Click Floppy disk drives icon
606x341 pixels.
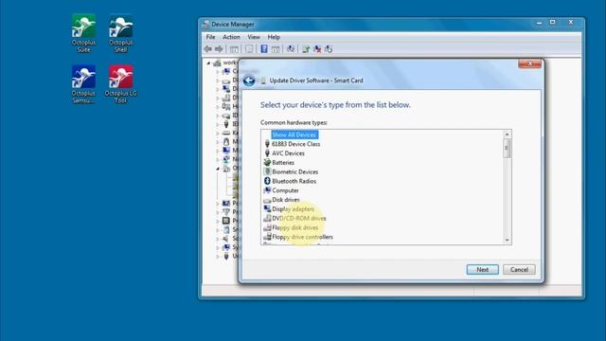click(x=267, y=227)
